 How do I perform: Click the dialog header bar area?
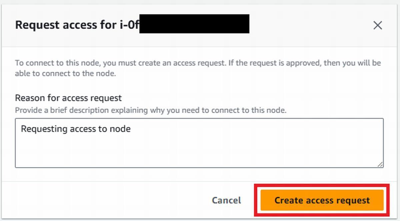point(200,25)
